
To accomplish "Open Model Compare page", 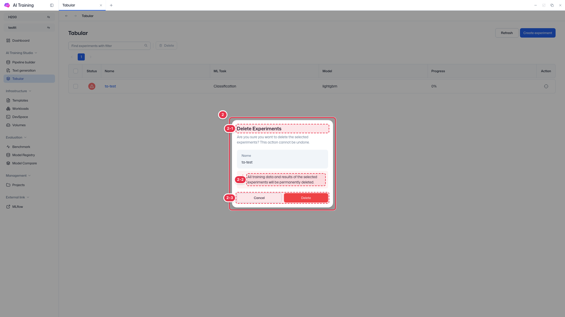I will point(29,163).
